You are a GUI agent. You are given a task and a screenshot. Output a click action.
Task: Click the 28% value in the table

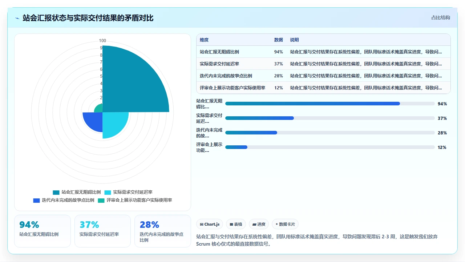pos(279,76)
